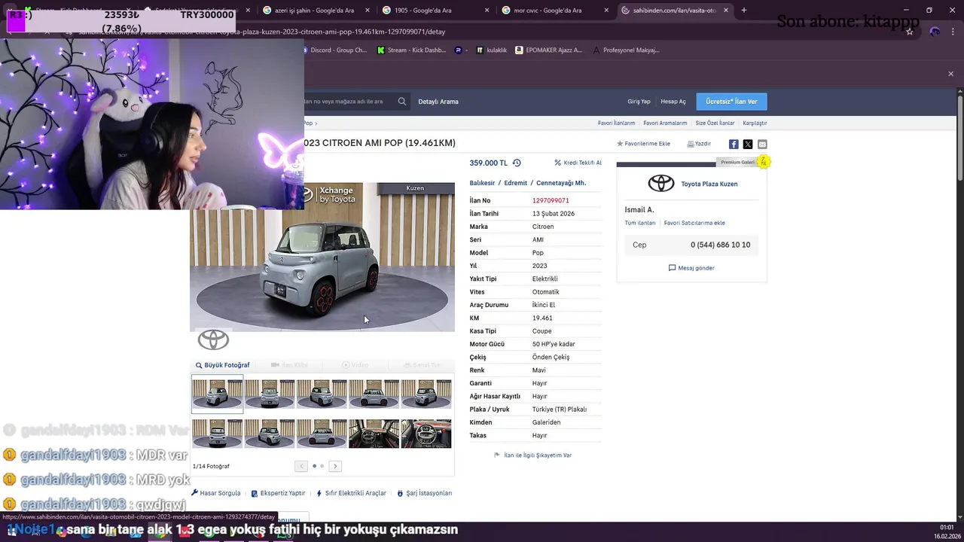
Task: Open Şarj İstasyonları link
Action: (x=425, y=493)
